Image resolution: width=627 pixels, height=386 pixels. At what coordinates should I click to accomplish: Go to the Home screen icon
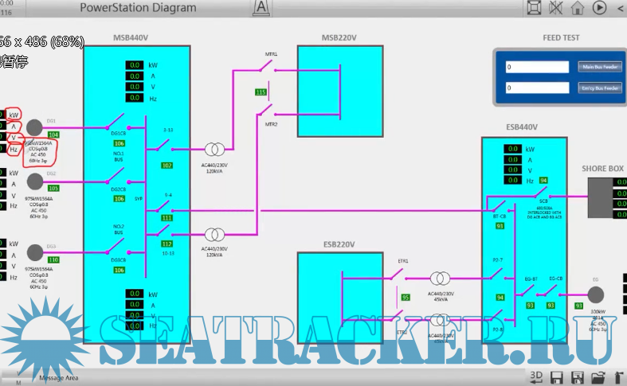click(578, 8)
